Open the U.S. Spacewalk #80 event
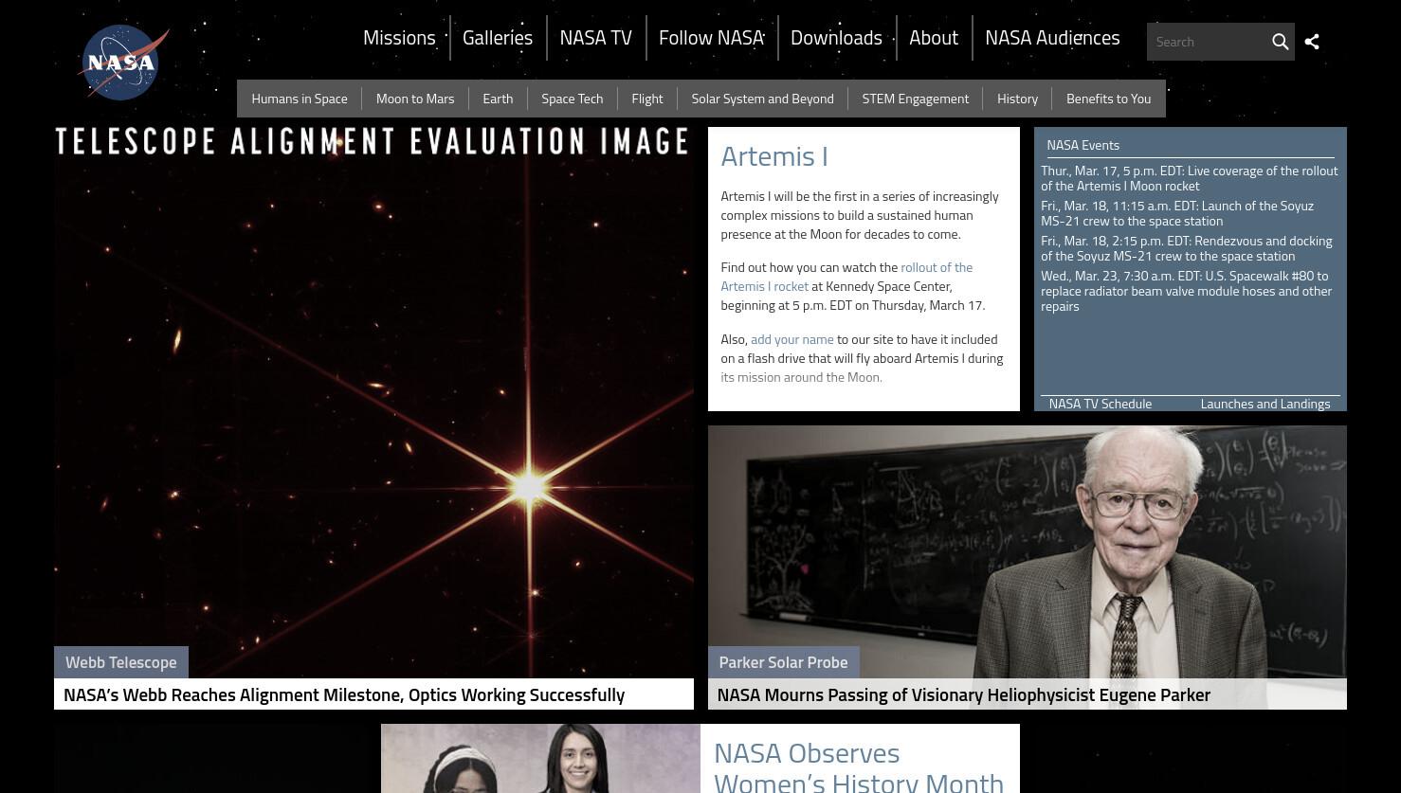This screenshot has width=1401, height=793. [x=1187, y=291]
